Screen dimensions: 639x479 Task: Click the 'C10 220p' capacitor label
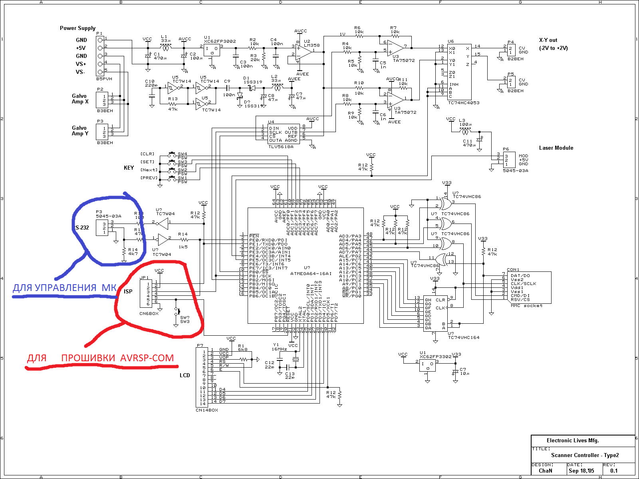151,83
